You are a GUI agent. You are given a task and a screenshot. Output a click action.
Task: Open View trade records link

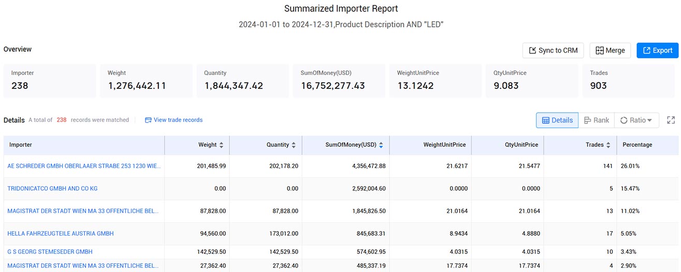173,120
